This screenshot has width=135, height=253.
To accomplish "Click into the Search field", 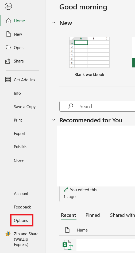I will pyautogui.click(x=97, y=106).
